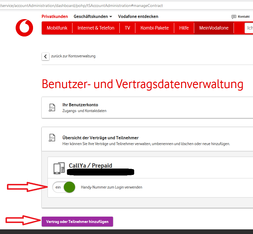This screenshot has width=253, height=234.
Task: Click Zugangs- und Kontaktdaten text
Action: coord(84,111)
